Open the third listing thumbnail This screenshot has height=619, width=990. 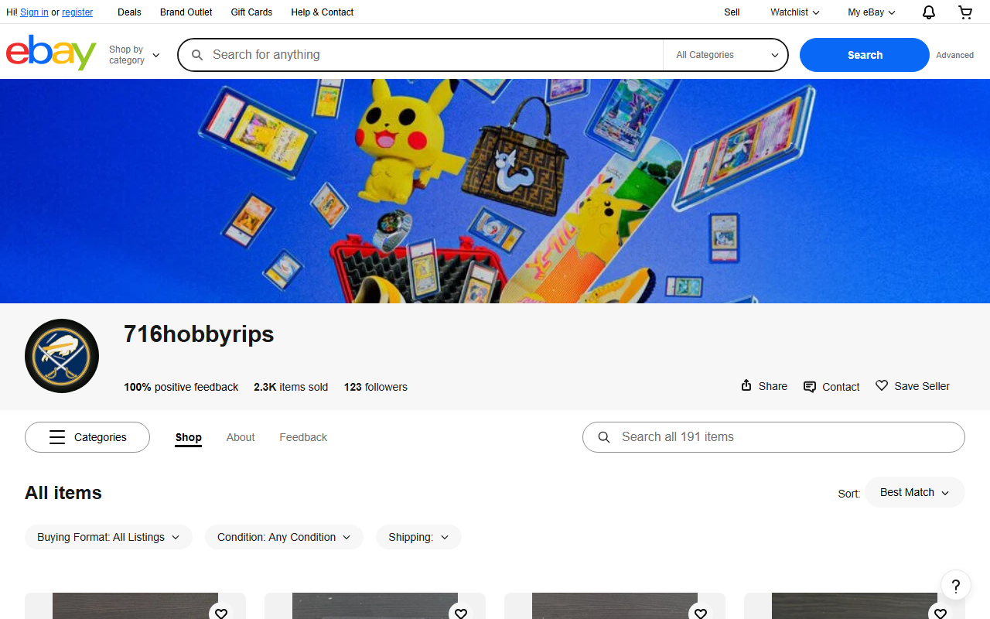coord(615,606)
